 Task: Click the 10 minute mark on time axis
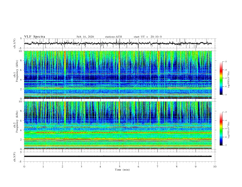point(215,167)
